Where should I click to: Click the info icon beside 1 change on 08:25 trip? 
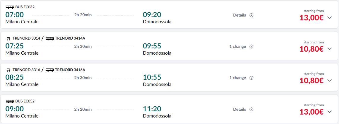coord(251,78)
